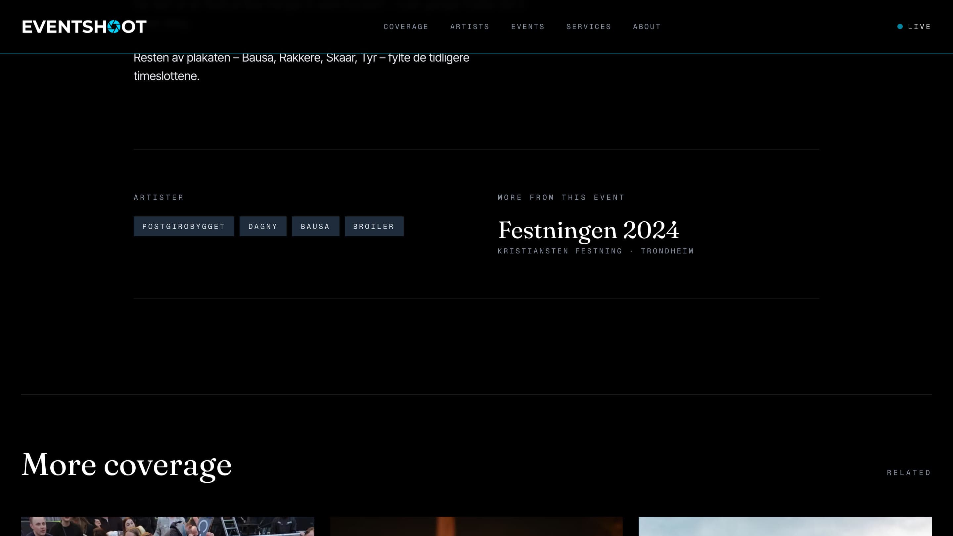Open the Events section

(x=527, y=26)
